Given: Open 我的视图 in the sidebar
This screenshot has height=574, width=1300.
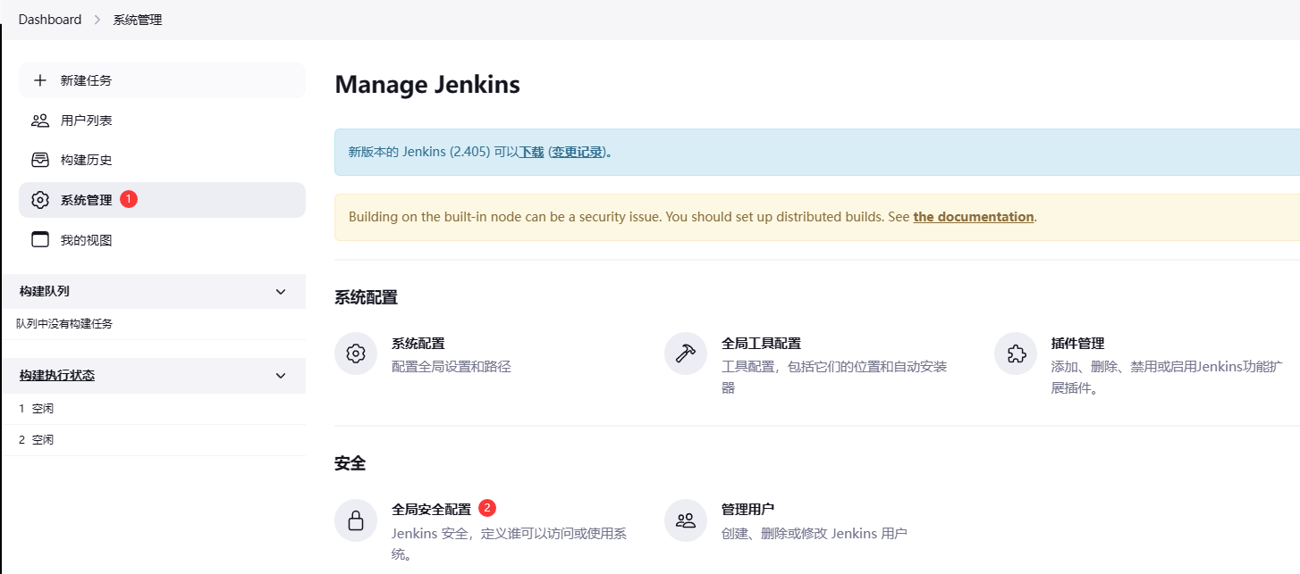Looking at the screenshot, I should (162, 239).
